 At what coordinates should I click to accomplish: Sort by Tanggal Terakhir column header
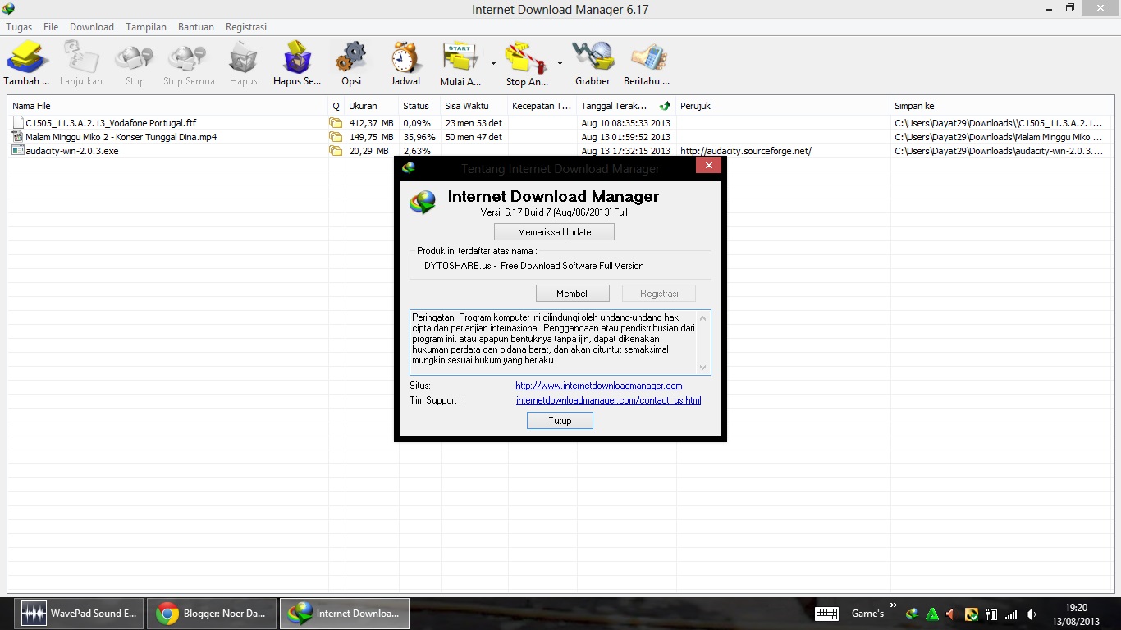click(625, 106)
